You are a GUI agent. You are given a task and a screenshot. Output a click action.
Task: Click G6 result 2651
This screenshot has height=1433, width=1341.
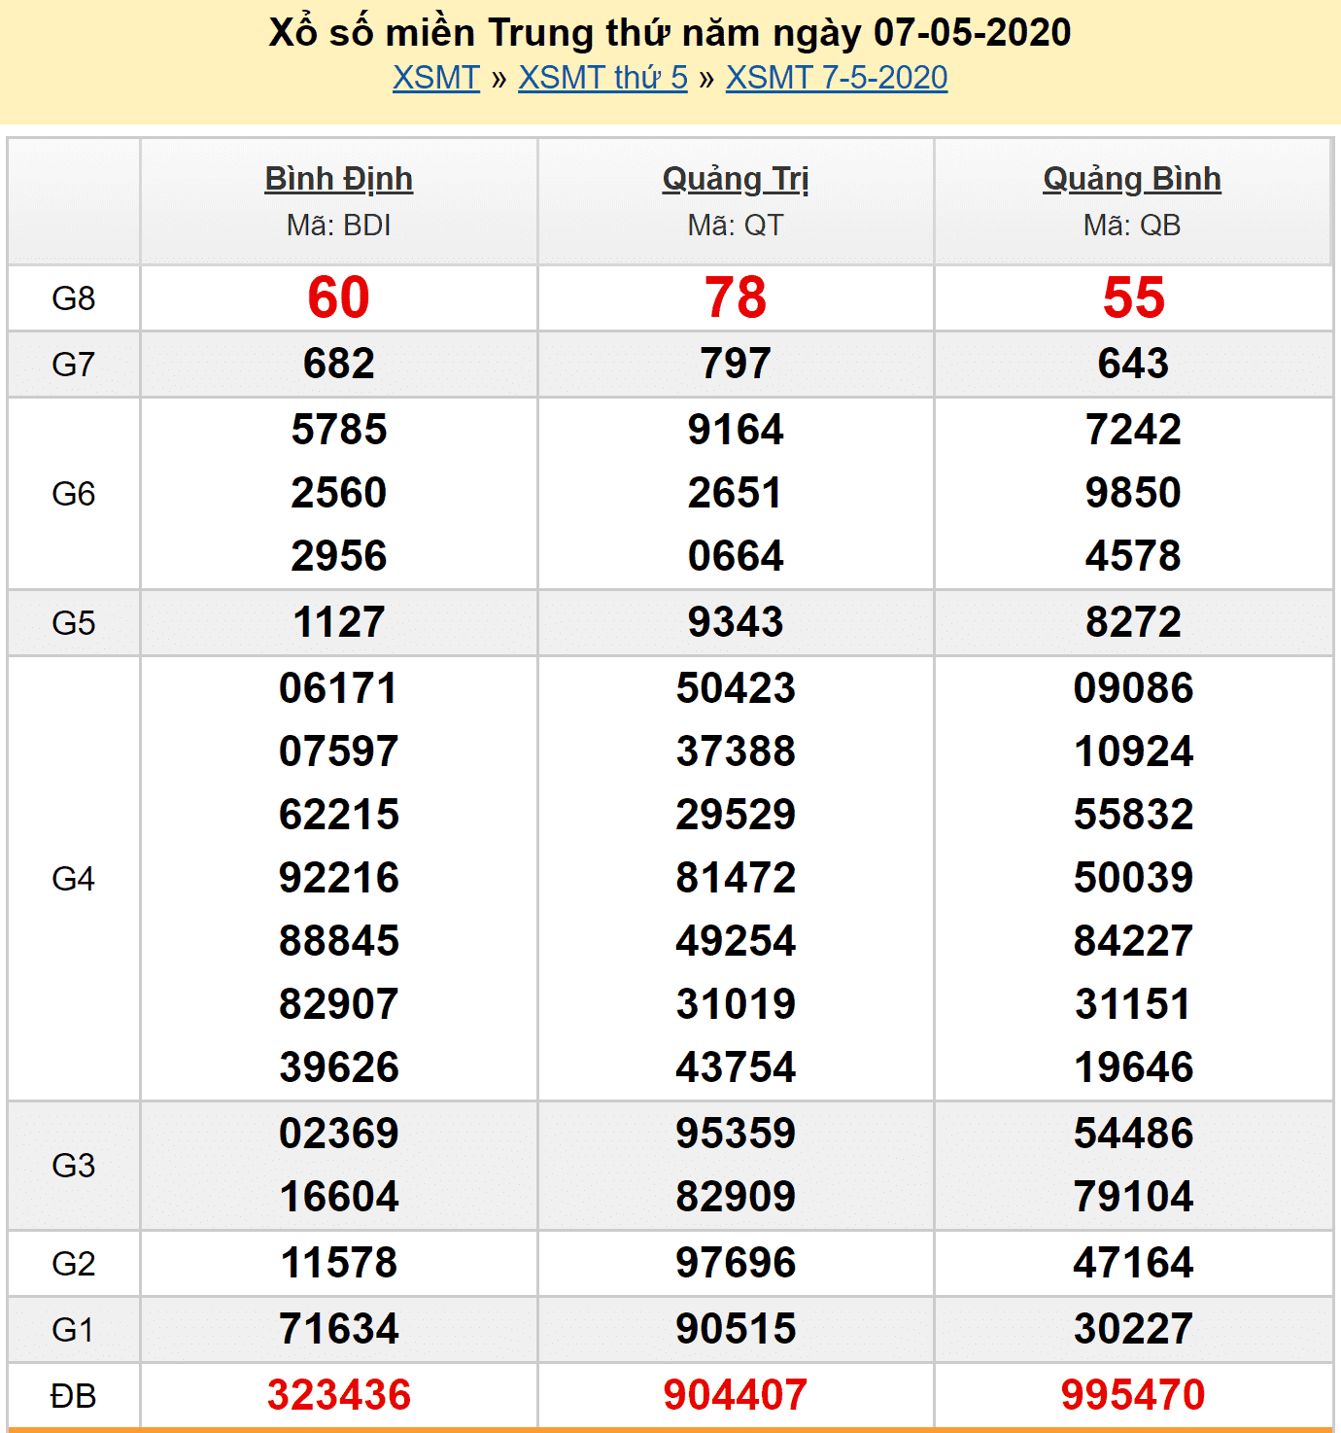[x=736, y=493]
